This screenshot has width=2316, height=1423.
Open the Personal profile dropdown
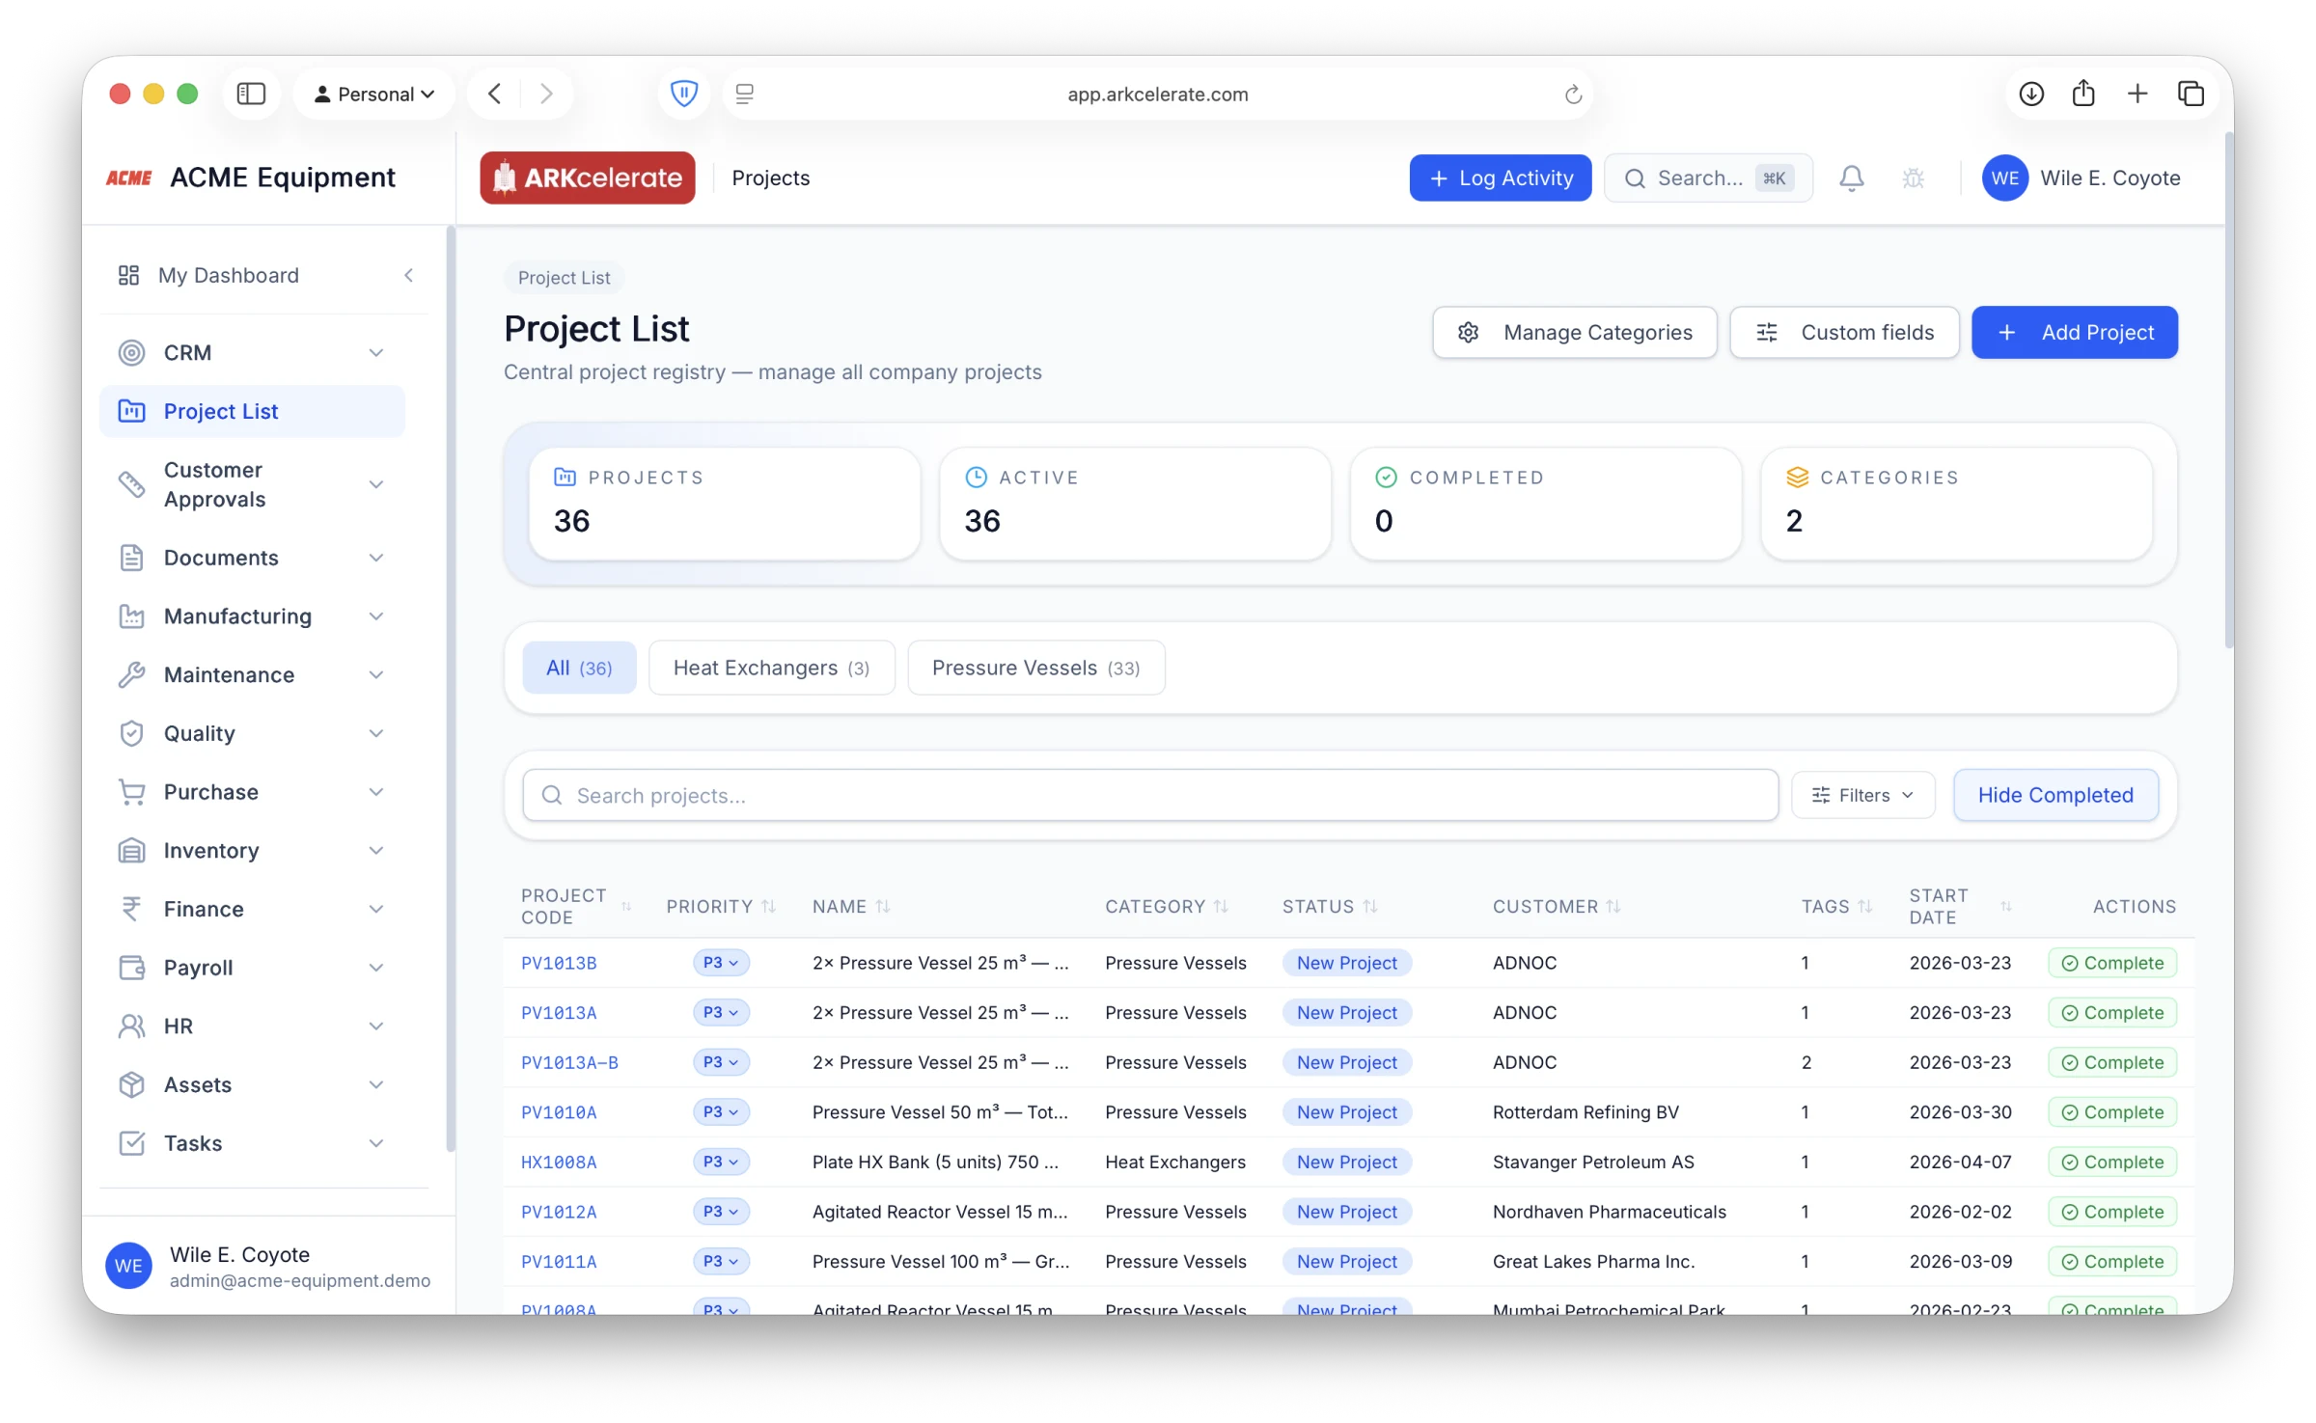[374, 94]
